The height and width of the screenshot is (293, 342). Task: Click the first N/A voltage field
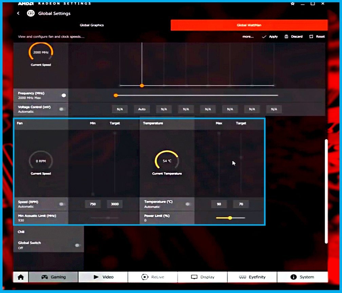[x=120, y=109]
